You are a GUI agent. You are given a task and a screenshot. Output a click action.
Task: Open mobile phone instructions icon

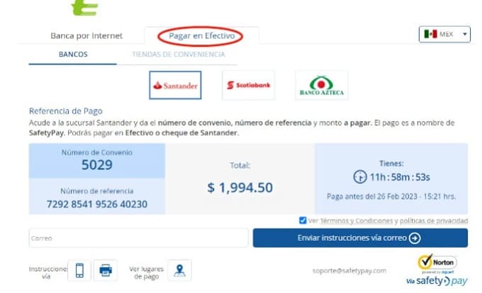pyautogui.click(x=79, y=270)
